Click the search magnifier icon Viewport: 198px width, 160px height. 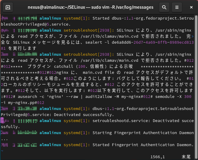(164, 7)
